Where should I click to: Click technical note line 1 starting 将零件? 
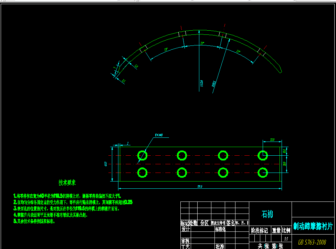pos(67,196)
